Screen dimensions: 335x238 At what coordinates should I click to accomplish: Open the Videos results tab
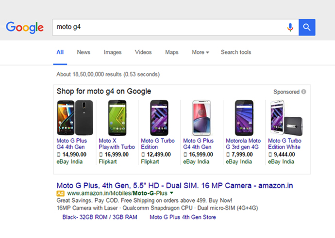(x=143, y=52)
